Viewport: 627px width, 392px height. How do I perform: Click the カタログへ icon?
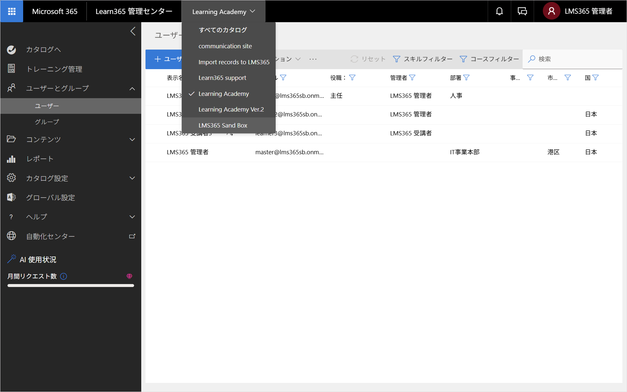click(11, 50)
